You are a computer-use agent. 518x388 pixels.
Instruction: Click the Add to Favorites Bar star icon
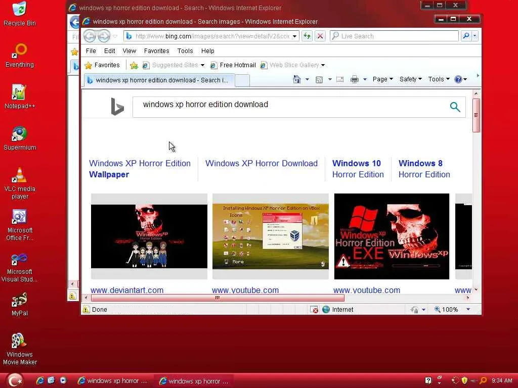point(134,65)
